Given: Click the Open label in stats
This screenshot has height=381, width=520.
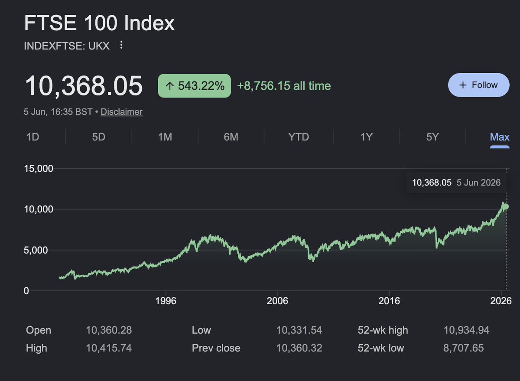Looking at the screenshot, I should (39, 330).
